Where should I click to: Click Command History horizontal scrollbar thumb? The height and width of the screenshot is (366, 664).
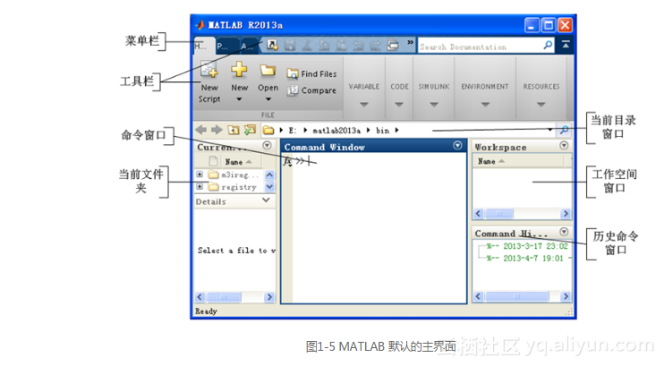tap(516, 296)
